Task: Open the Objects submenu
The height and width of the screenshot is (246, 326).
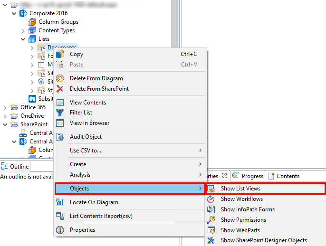Action: (x=130, y=189)
